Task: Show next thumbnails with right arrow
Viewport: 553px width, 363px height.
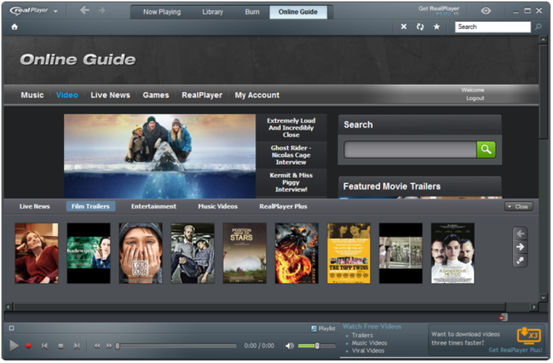Action: coord(520,247)
